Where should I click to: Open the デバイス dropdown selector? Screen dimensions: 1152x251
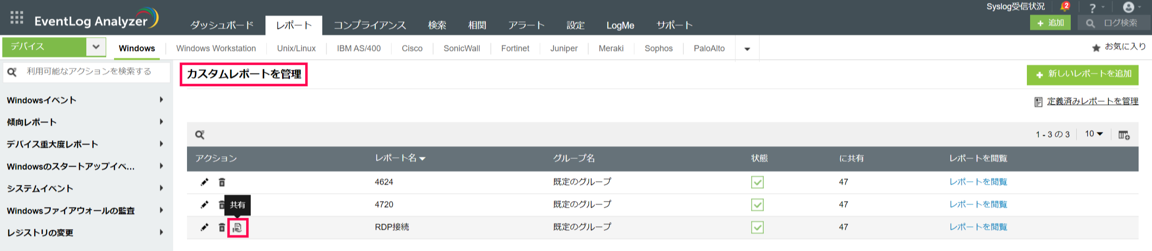pyautogui.click(x=96, y=47)
